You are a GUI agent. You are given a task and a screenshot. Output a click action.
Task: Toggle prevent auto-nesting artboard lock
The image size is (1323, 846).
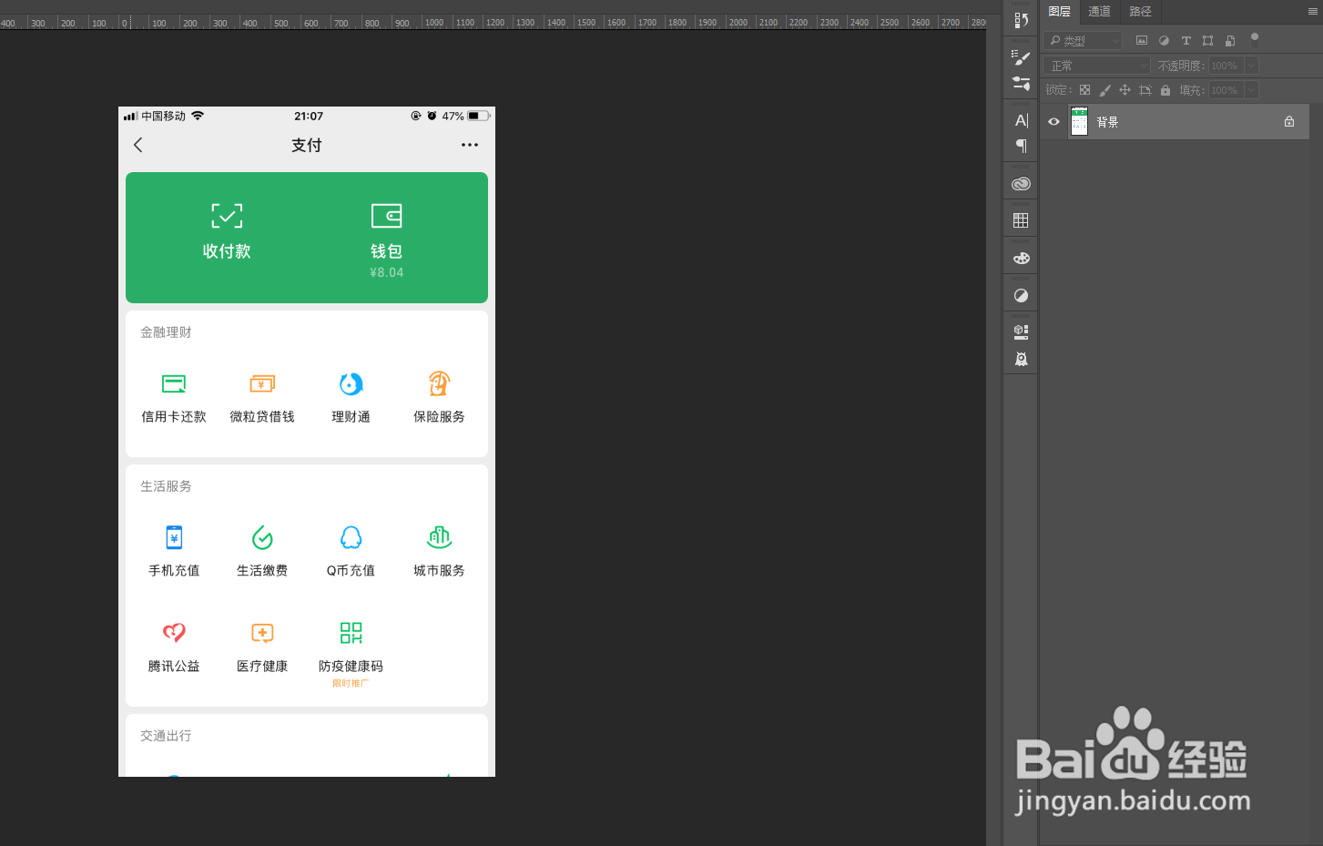coord(1145,90)
